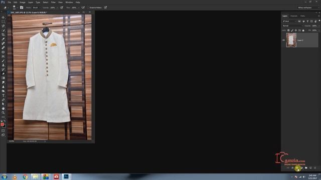Select the Rectangular Marquee tool
This screenshot has height=180, width=321.
(x=3, y=21)
